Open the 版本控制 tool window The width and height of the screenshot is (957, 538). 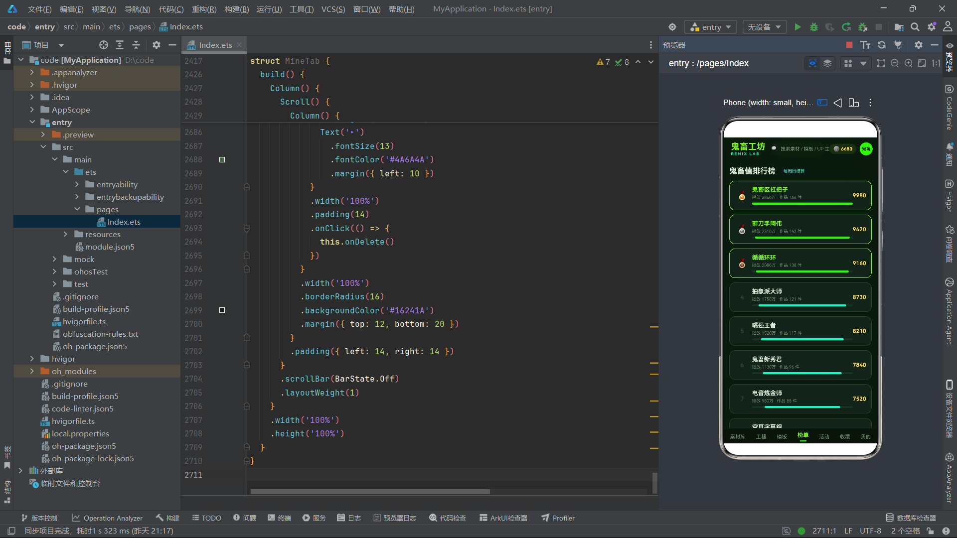[x=39, y=518]
